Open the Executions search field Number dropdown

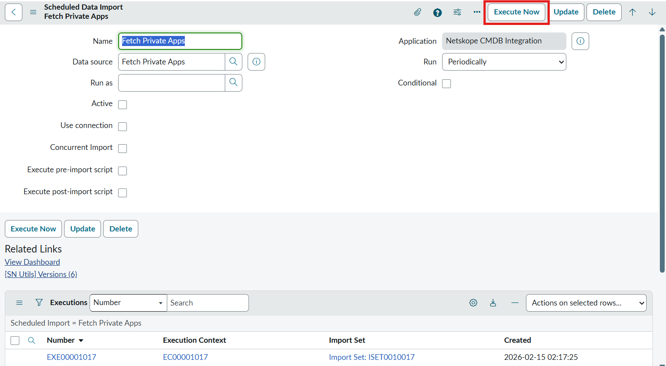pos(128,303)
